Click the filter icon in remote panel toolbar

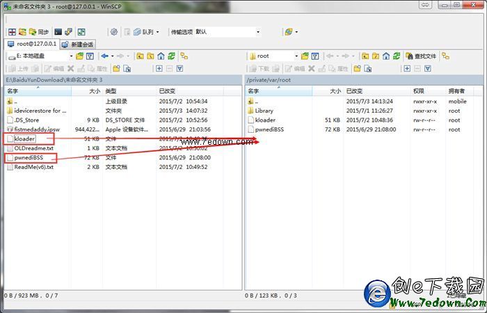pos(315,56)
